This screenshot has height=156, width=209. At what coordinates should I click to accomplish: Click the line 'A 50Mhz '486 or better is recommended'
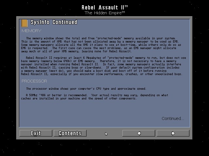tap(97, 95)
